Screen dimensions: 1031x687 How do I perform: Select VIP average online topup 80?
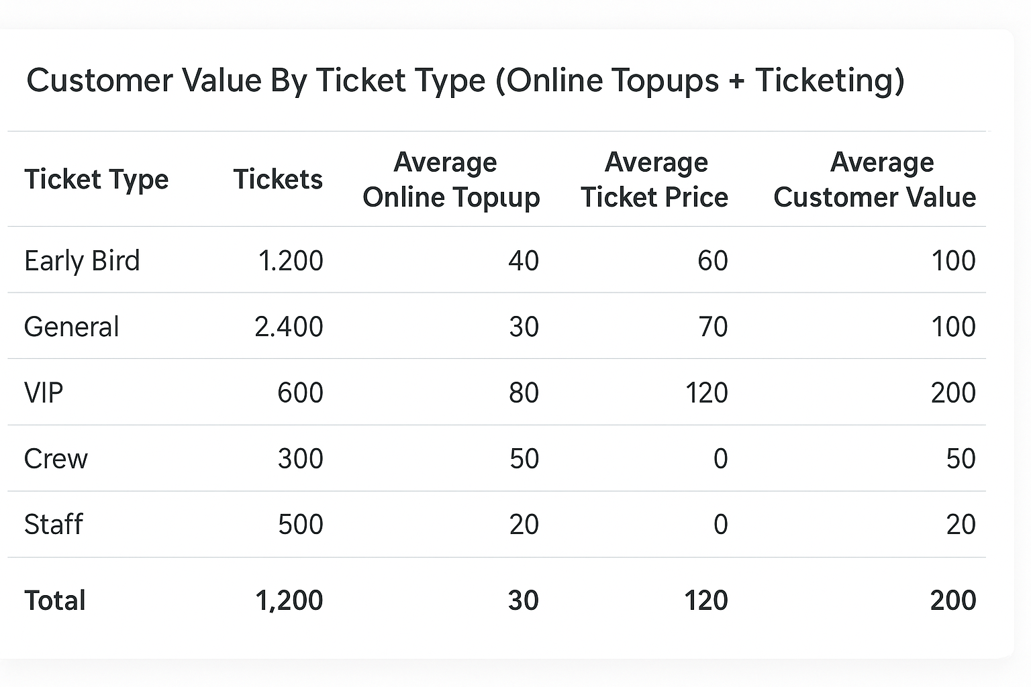coord(524,392)
